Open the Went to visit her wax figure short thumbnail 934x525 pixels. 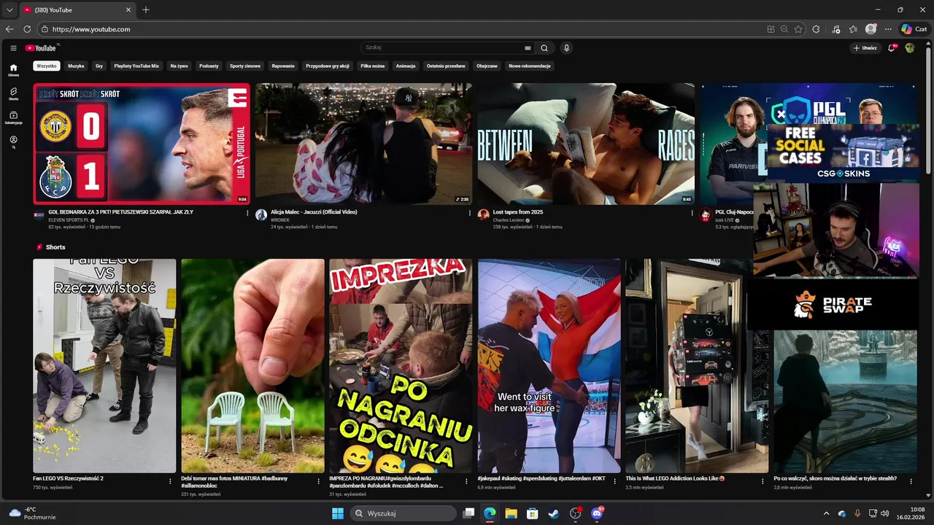point(549,366)
